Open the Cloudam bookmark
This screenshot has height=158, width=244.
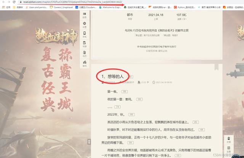click(x=86, y=7)
